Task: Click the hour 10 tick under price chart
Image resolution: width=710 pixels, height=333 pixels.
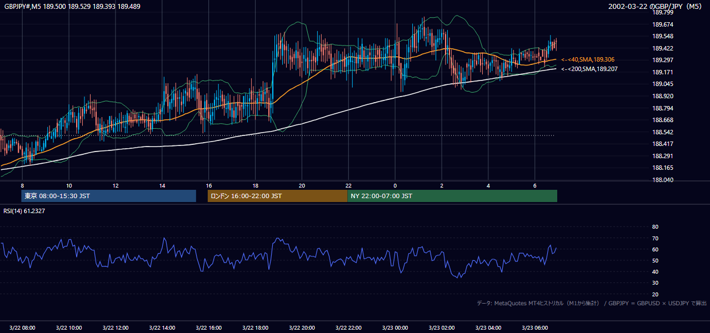Action: [69, 185]
